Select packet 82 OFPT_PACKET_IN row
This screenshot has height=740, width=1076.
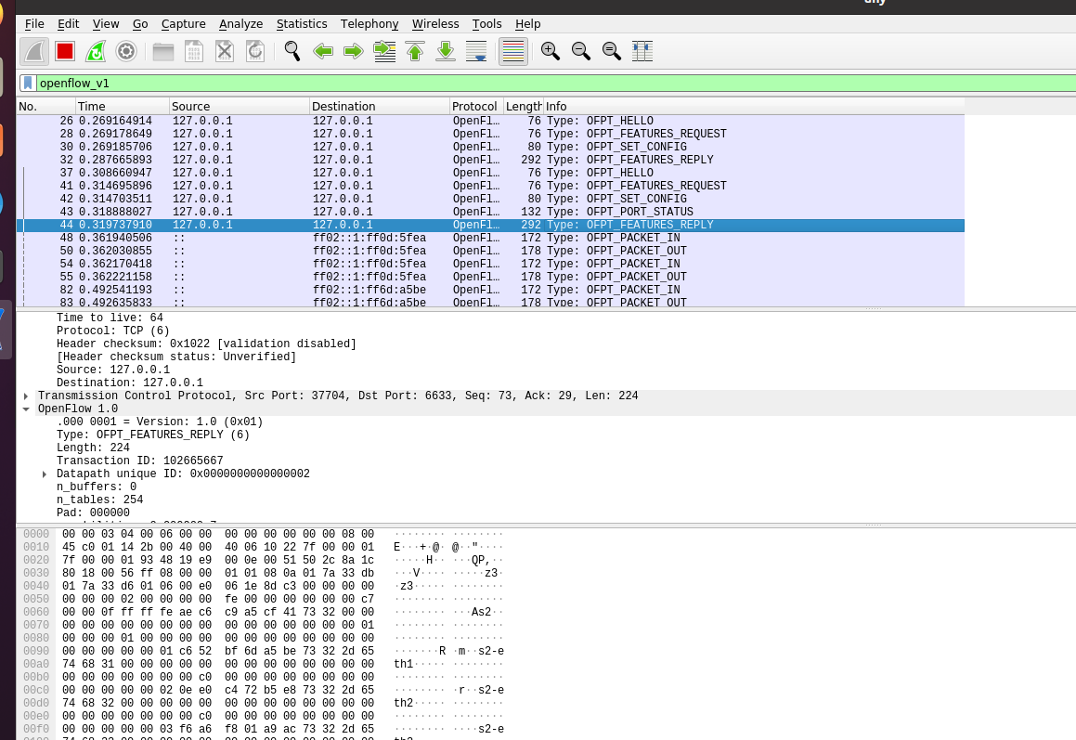click(x=490, y=291)
